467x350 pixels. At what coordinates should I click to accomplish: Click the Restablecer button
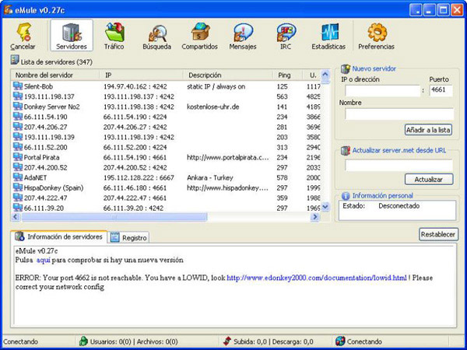[438, 235]
